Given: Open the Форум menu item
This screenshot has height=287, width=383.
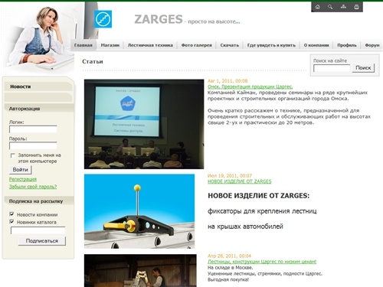Looking at the screenshot, I should click(x=372, y=45).
